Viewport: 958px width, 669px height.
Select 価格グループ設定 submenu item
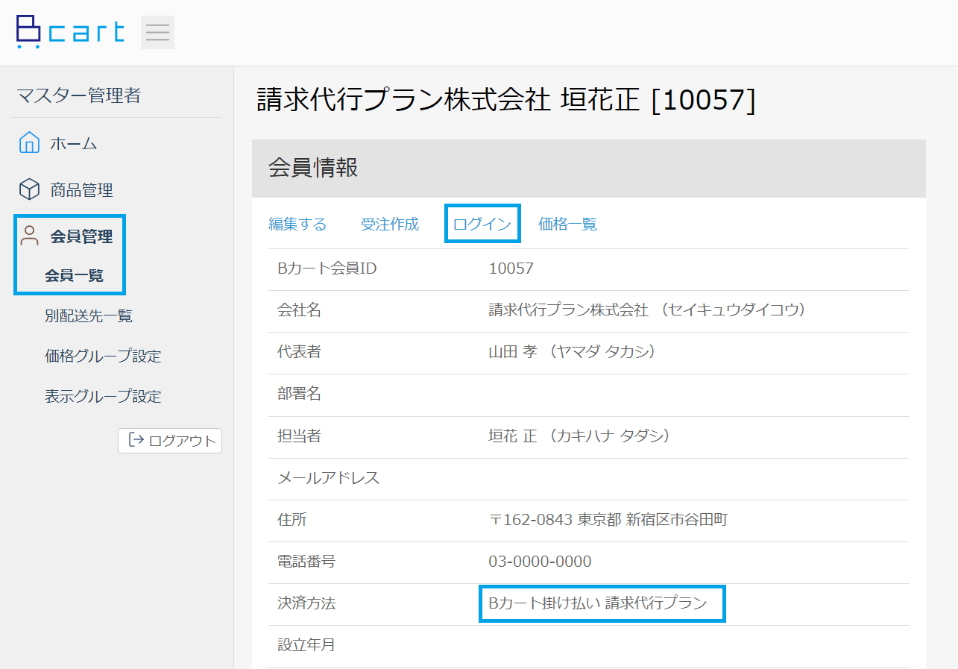pyautogui.click(x=103, y=357)
